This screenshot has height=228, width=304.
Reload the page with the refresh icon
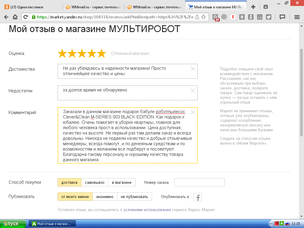pos(26,17)
